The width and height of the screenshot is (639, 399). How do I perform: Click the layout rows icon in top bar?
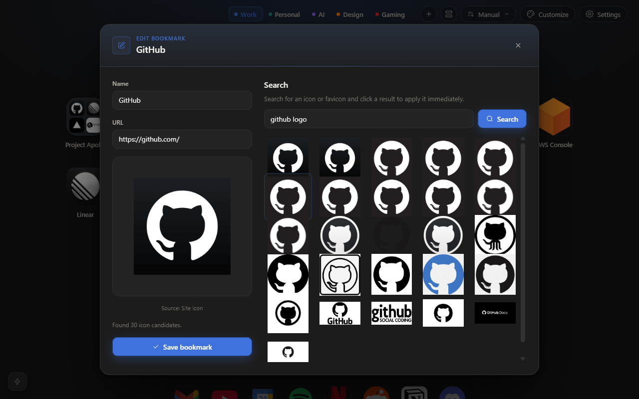tap(448, 14)
